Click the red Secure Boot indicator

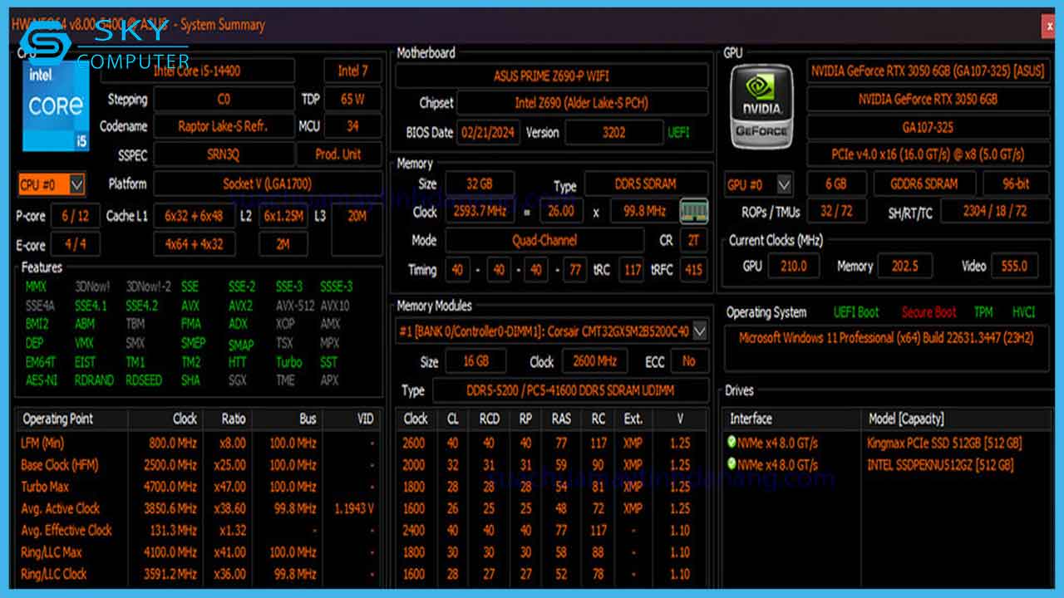coord(929,312)
